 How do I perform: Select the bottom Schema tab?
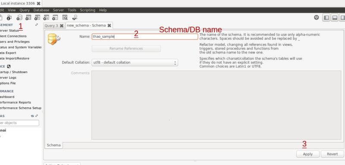click(53, 145)
